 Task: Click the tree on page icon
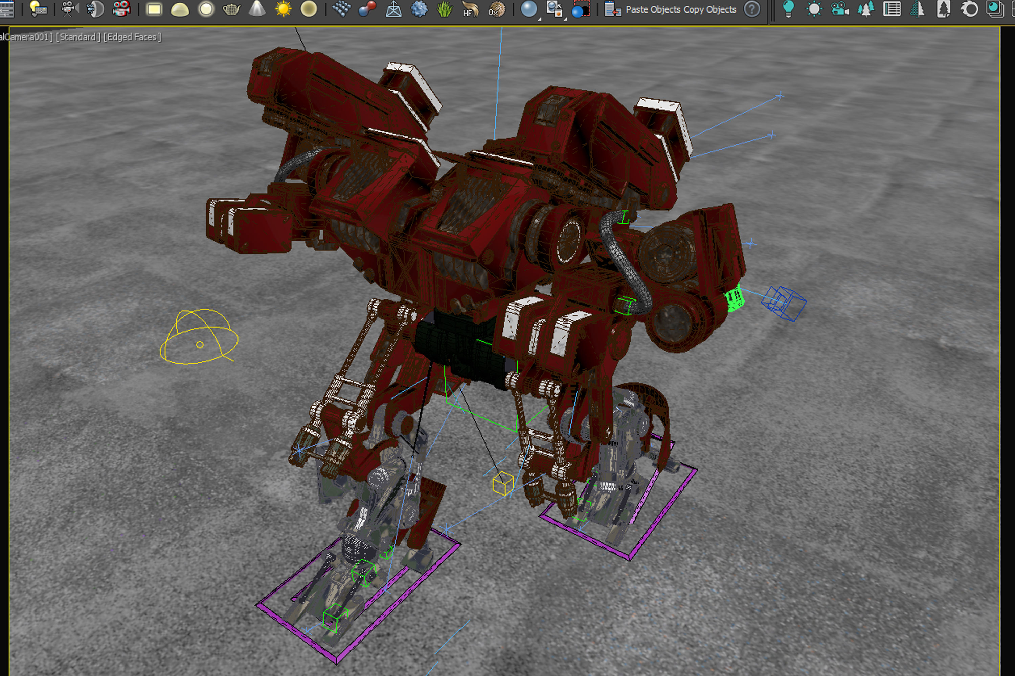(943, 9)
